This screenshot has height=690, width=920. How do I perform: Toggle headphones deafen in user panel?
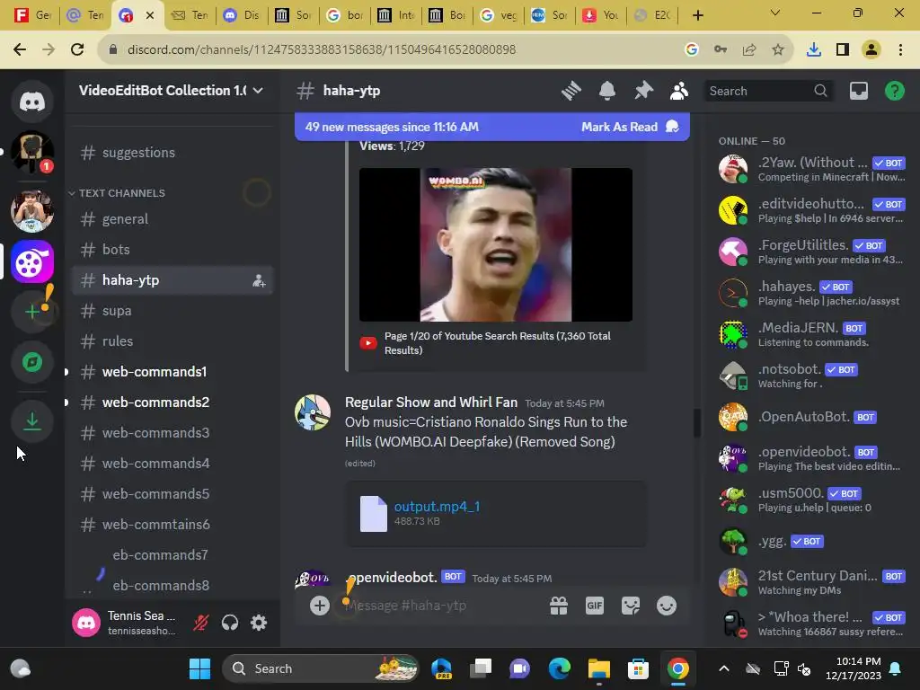pos(230,623)
